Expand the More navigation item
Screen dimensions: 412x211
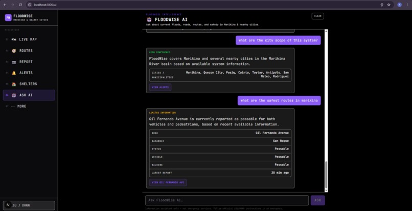click(x=29, y=107)
